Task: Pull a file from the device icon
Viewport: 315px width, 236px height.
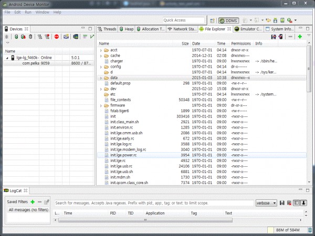Action: (274, 37)
